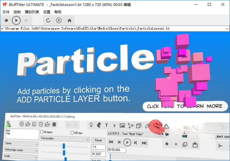Jump to first key with skip-back button
This screenshot has height=161, width=230.
[x=111, y=142]
